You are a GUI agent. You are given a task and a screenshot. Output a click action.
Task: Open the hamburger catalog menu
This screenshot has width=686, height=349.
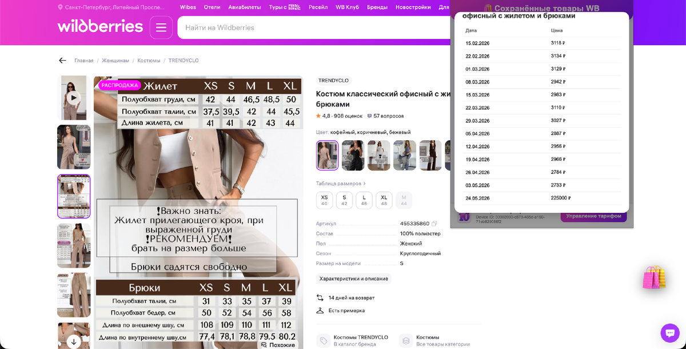click(x=161, y=27)
